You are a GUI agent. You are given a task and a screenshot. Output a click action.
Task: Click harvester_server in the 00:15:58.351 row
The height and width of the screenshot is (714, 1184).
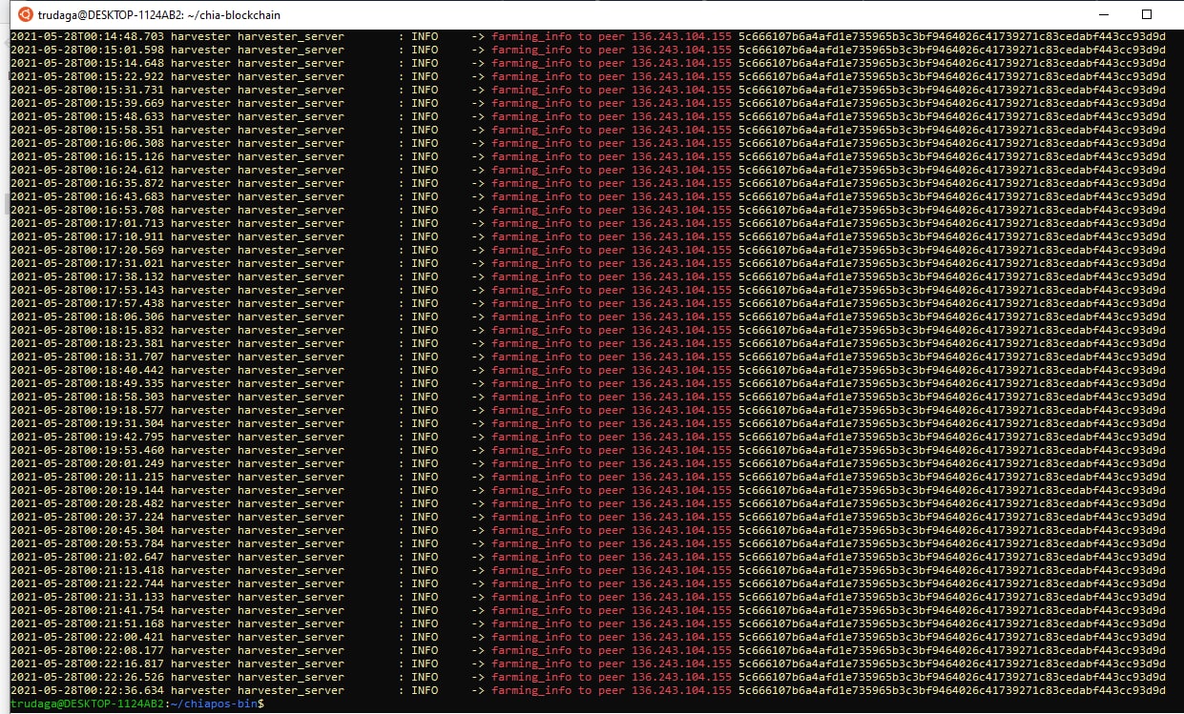pyautogui.click(x=291, y=130)
